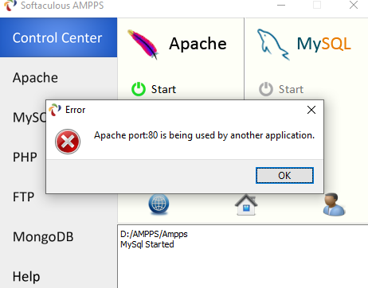
Task: Click the 'D:/AMPPS/Ampps' log line
Action: 154,234
